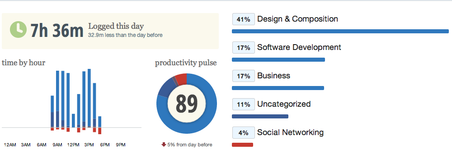Click the 17% badge beside Software Development

tap(244, 48)
